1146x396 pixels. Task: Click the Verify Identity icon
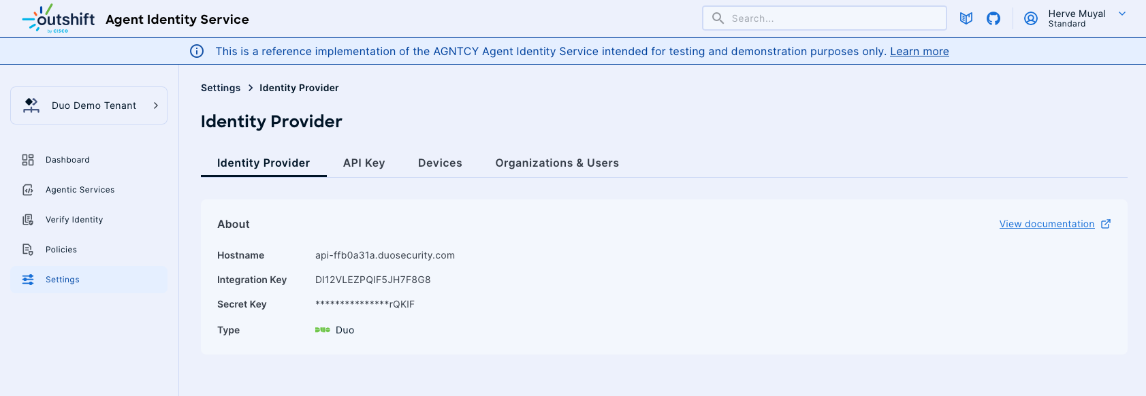(x=28, y=220)
